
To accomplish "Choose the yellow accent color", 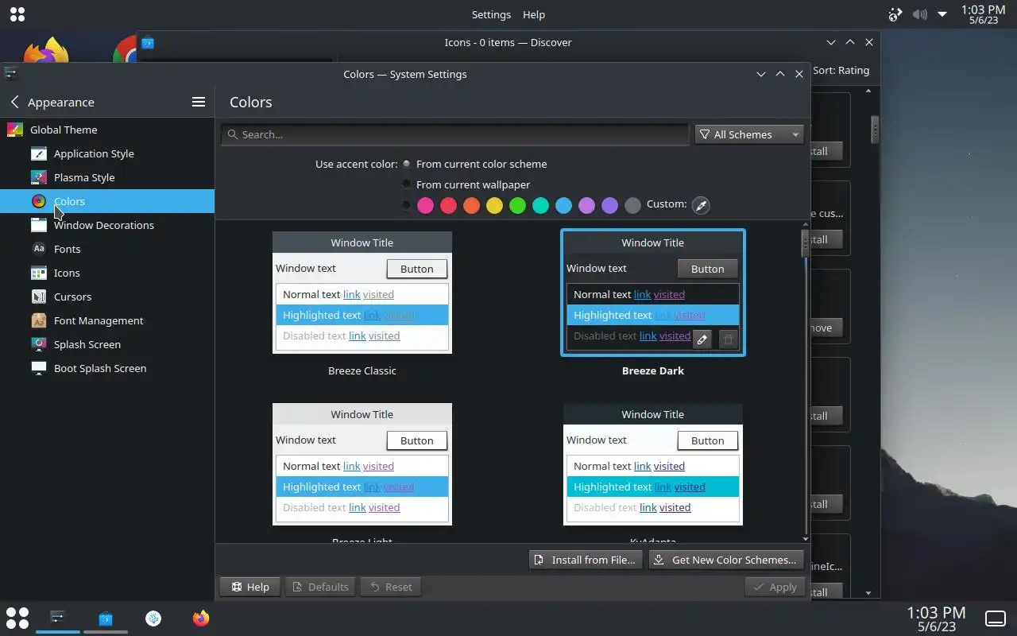I will tap(494, 206).
